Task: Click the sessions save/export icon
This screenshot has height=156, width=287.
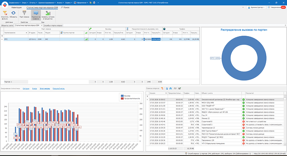Action: [167, 88]
